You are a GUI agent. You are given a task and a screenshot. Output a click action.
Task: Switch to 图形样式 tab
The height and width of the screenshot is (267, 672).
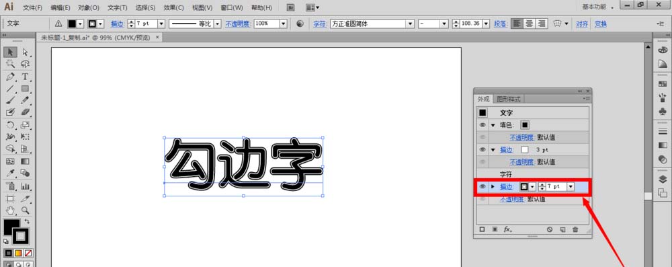(508, 99)
